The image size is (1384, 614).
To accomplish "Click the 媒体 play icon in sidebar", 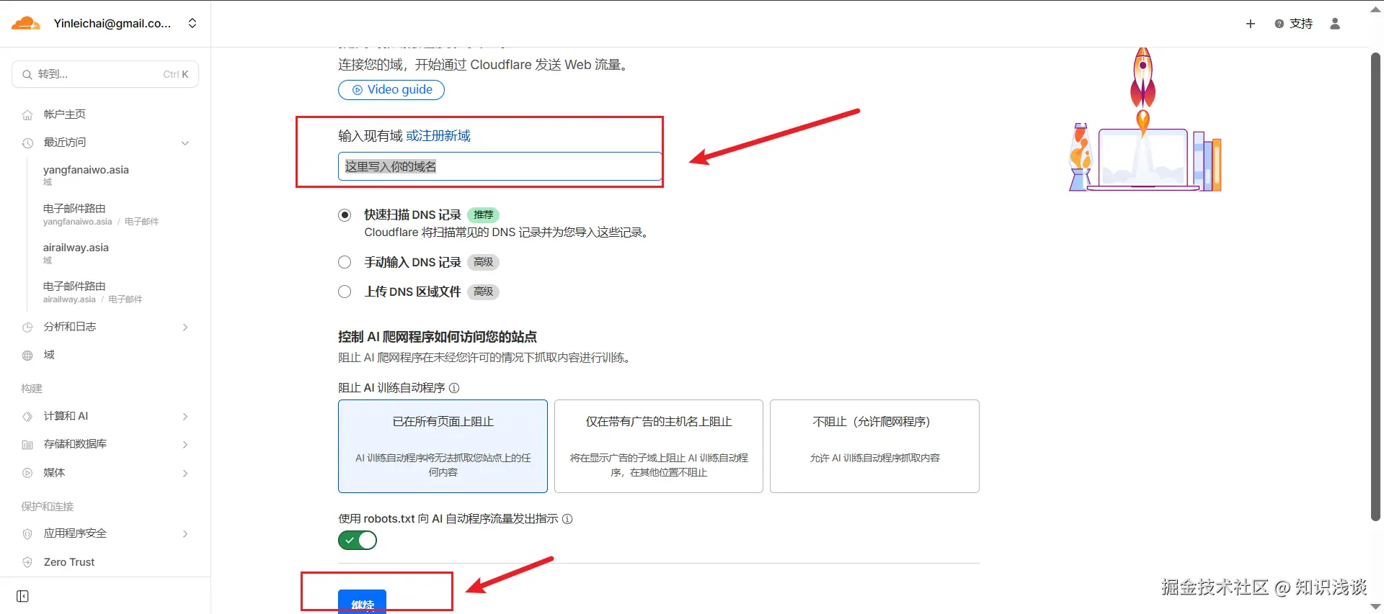I will pyautogui.click(x=27, y=473).
